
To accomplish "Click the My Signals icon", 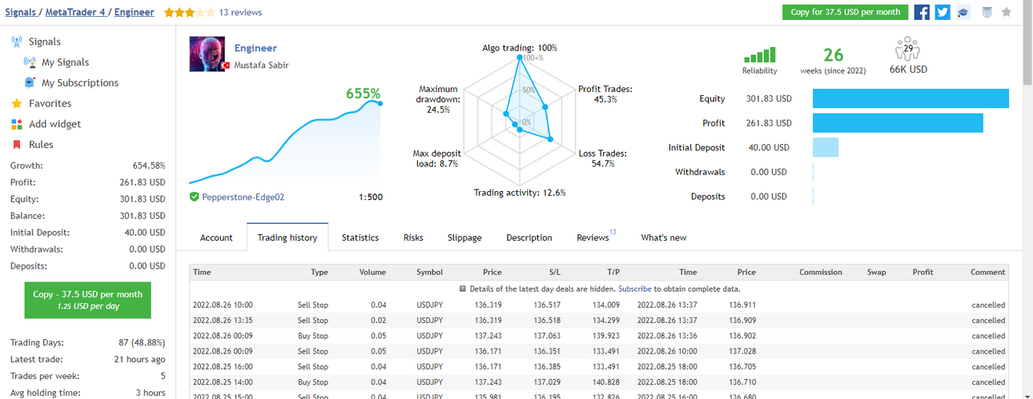I will 30,62.
